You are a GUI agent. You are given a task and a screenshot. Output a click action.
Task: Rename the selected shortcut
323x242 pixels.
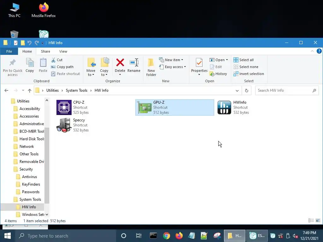point(134,65)
